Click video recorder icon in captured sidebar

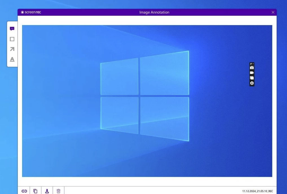pos(252,73)
